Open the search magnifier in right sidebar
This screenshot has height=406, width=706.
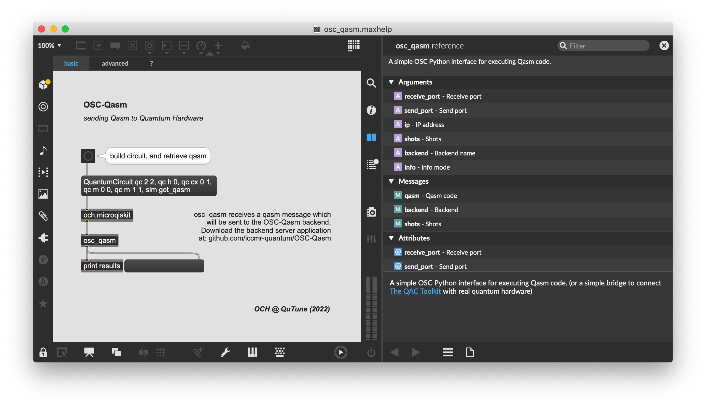click(x=371, y=83)
